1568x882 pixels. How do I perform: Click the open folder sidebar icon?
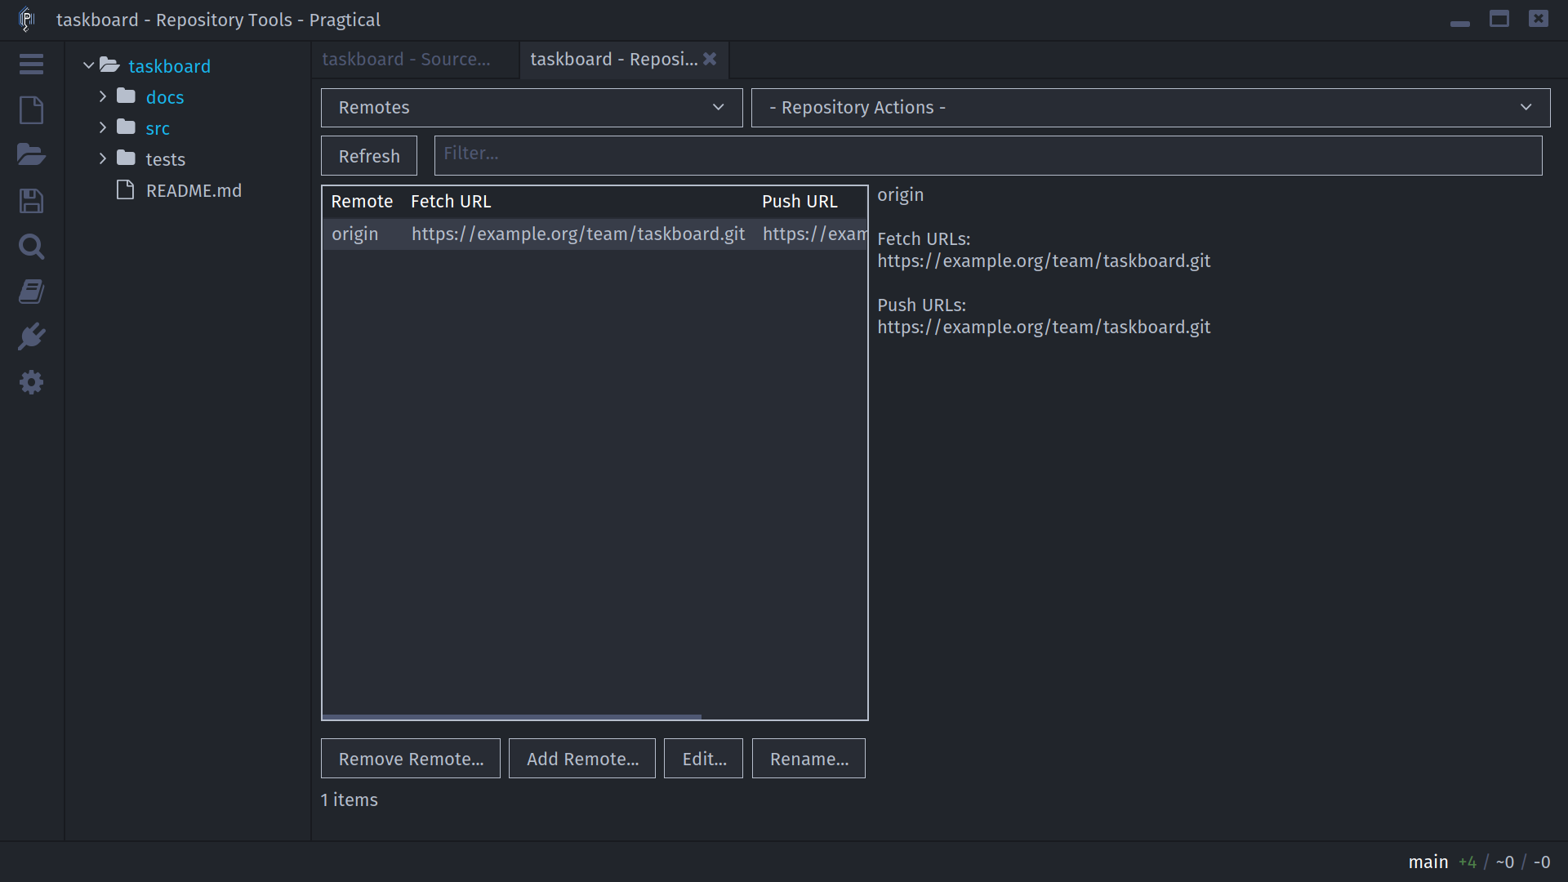coord(31,155)
